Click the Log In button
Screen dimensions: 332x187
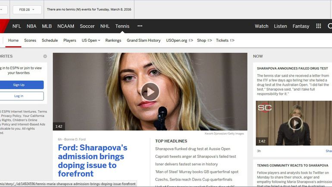tap(19, 96)
